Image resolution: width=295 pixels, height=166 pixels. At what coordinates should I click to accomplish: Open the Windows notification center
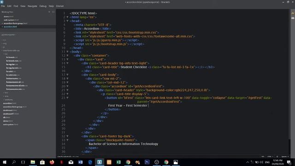[289, 162]
